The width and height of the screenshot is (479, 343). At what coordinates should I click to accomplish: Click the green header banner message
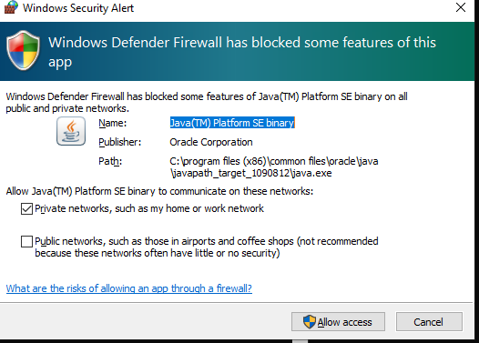tap(242, 52)
